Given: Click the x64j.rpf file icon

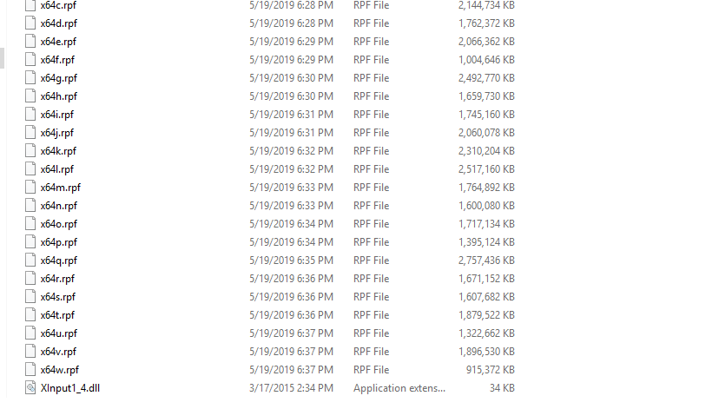Looking at the screenshot, I should coord(31,133).
